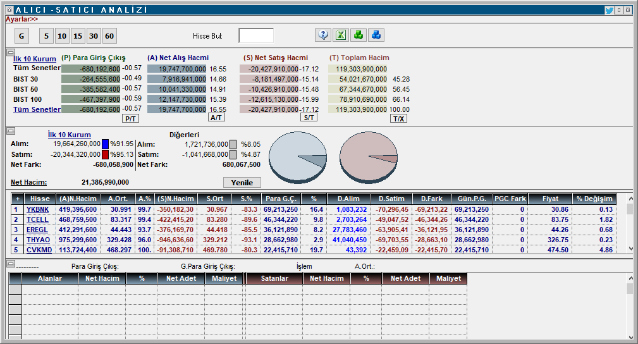This screenshot has width=638, height=344.
Task: Collapse the Alanlar/Satanlar bottom section
Action: click(x=11, y=264)
